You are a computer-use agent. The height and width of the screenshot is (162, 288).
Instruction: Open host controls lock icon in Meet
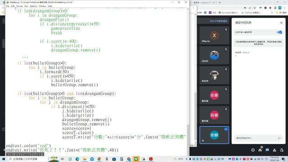282,150
